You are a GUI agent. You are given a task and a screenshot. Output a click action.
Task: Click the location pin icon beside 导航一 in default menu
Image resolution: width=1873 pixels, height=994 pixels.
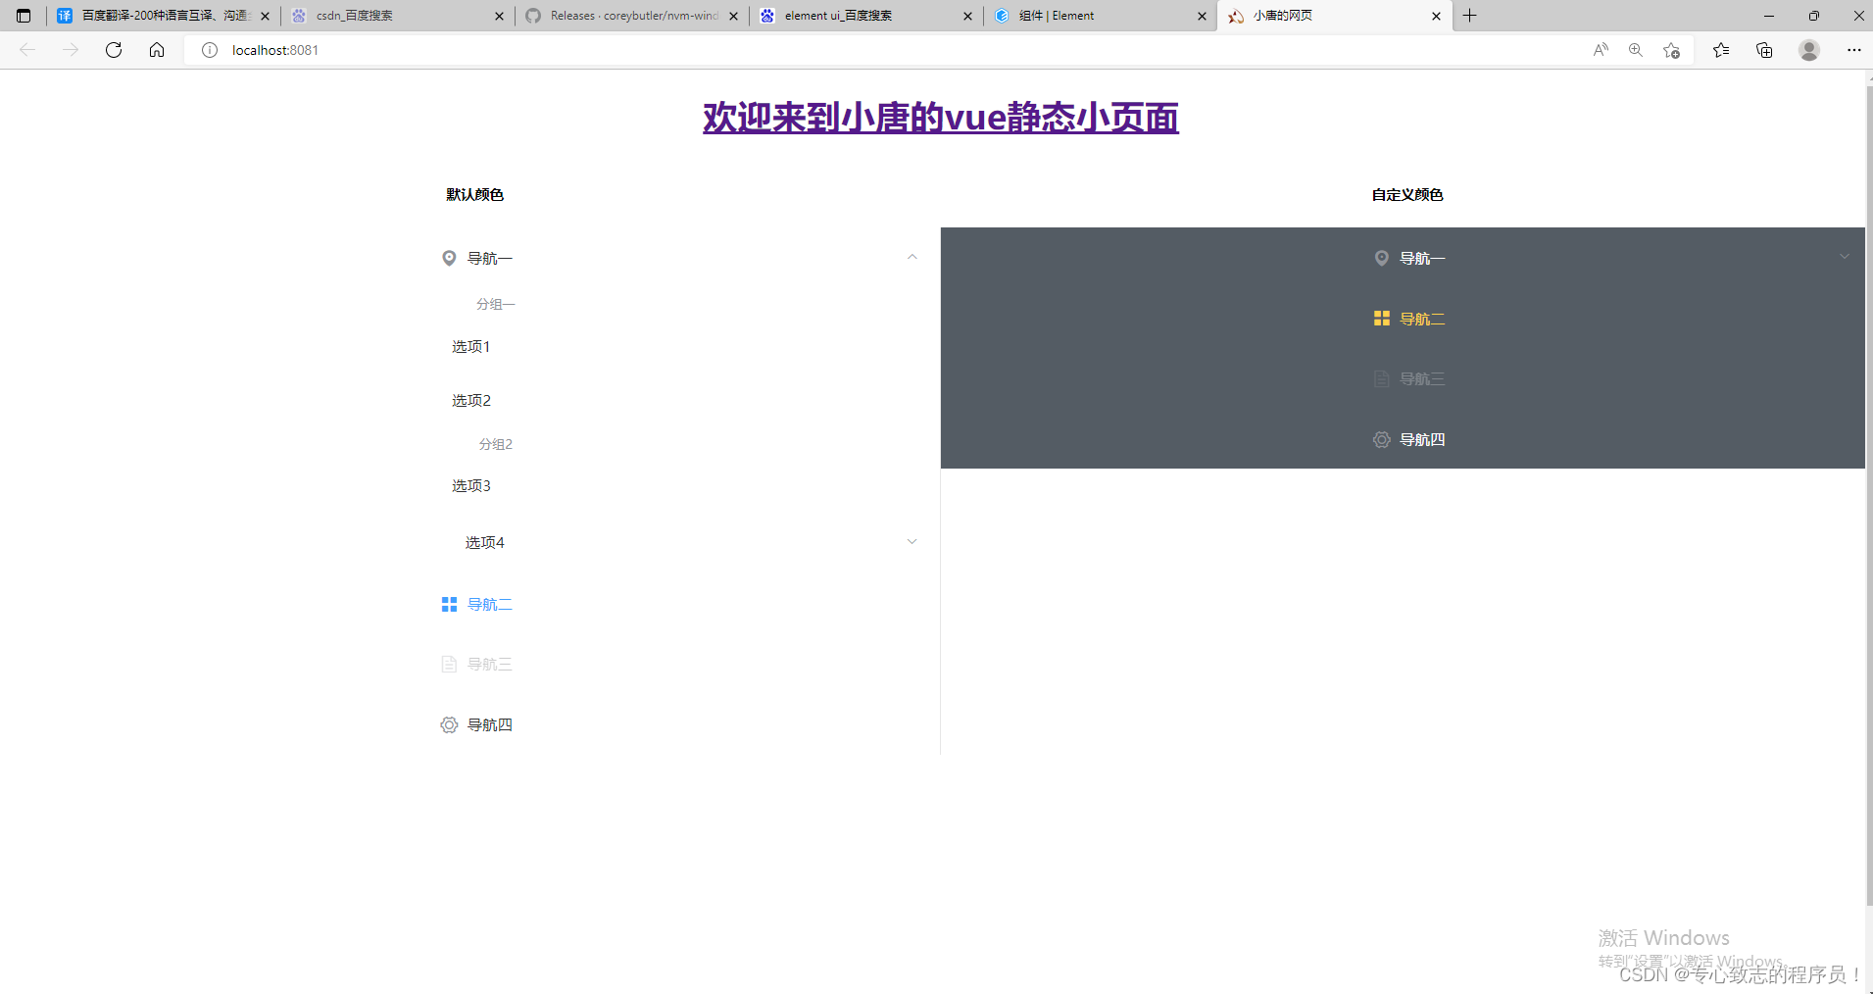click(449, 258)
